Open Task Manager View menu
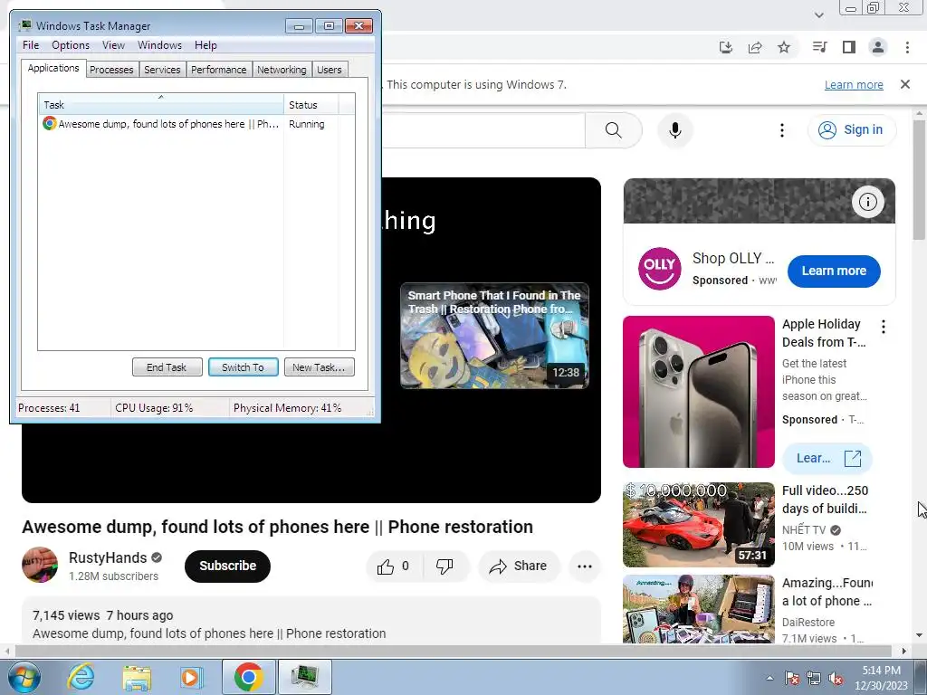This screenshot has height=695, width=927. (113, 45)
